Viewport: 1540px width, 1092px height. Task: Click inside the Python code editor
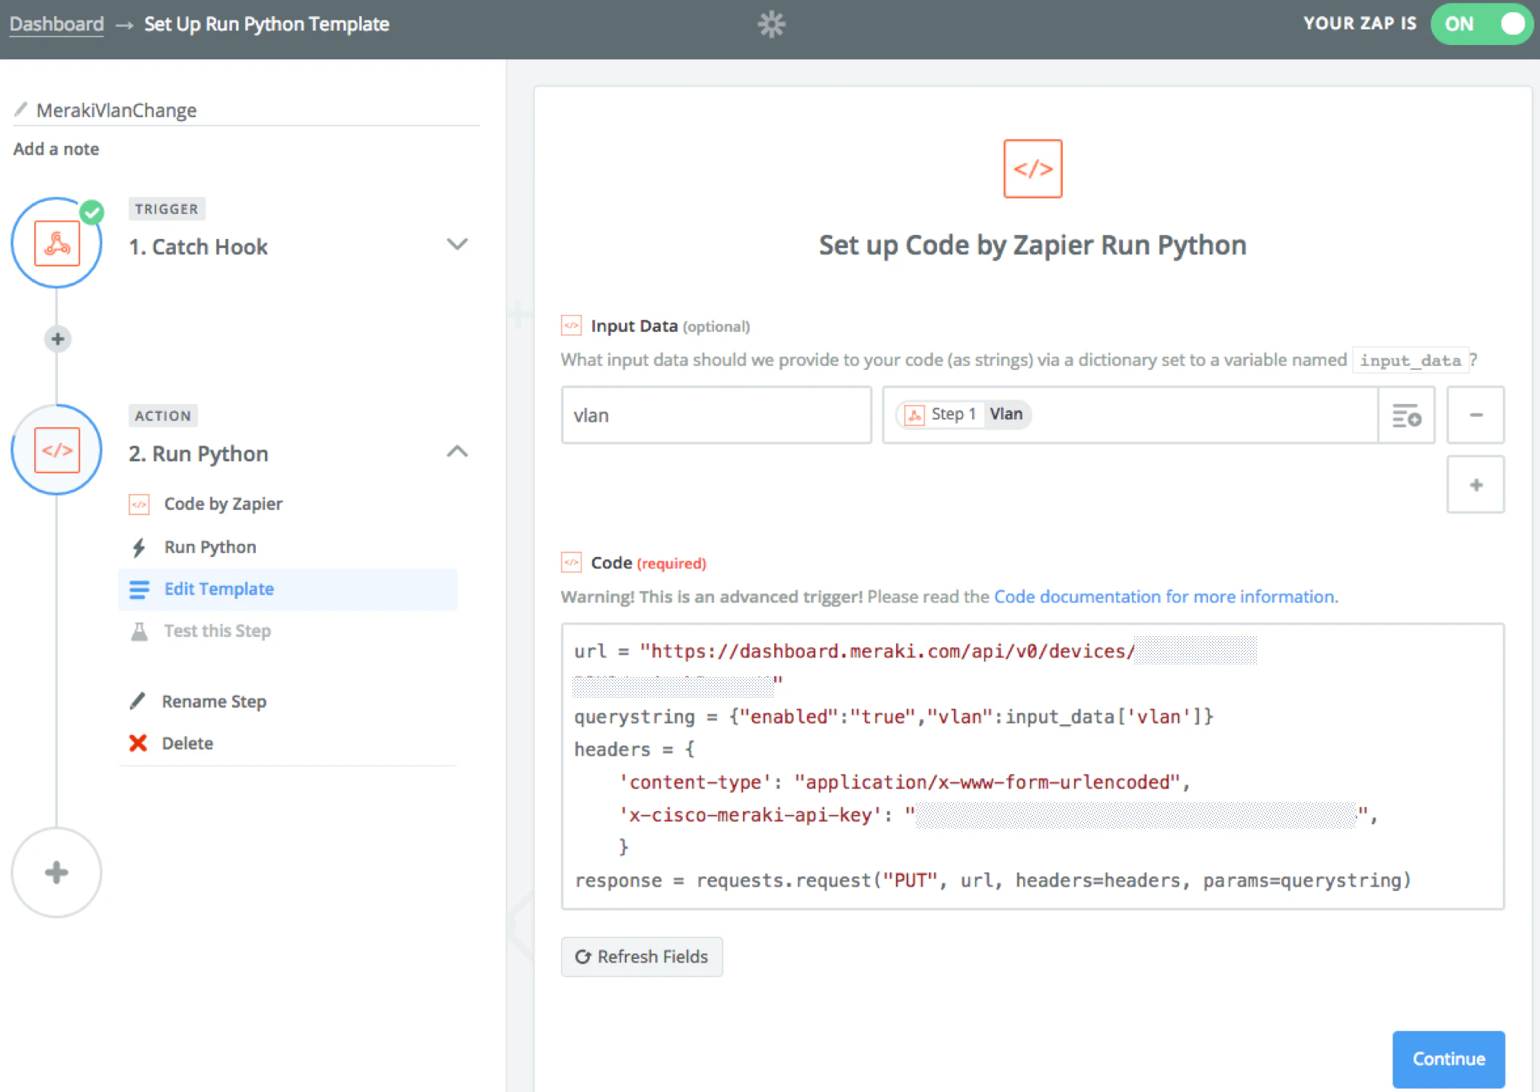[1032, 766]
